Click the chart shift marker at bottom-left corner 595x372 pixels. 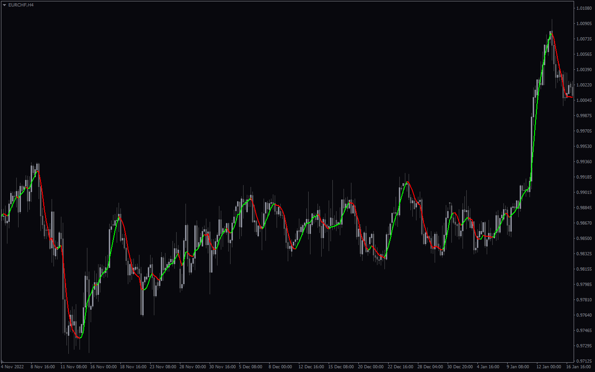coord(2,362)
